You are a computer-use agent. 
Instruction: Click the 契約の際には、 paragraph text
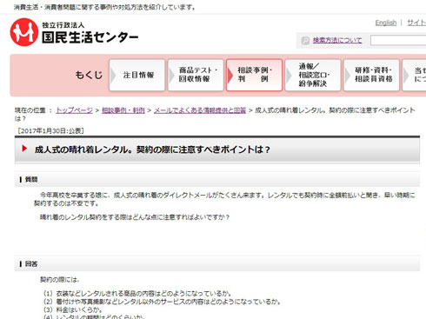coord(60,280)
